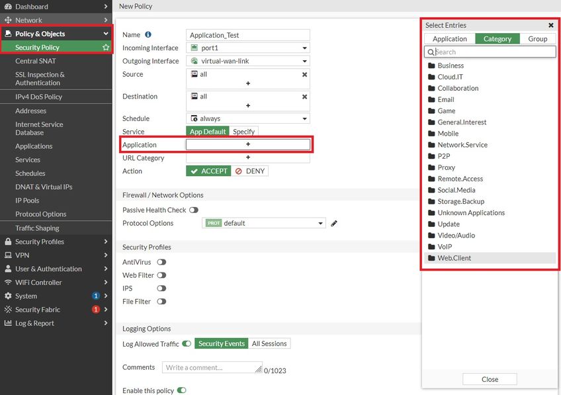Click the Security Fabric red alert badge
Screen dimensions: 561x395
95,310
